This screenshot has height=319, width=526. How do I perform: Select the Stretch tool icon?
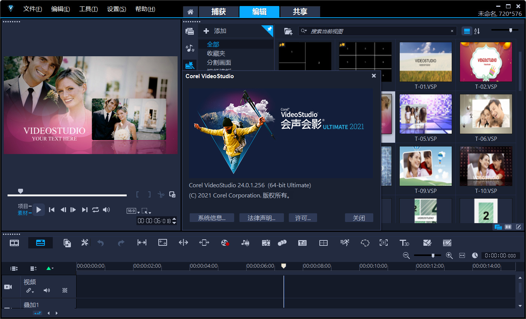[163, 243]
